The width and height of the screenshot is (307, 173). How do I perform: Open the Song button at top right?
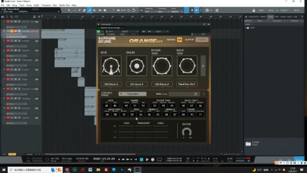271,10
